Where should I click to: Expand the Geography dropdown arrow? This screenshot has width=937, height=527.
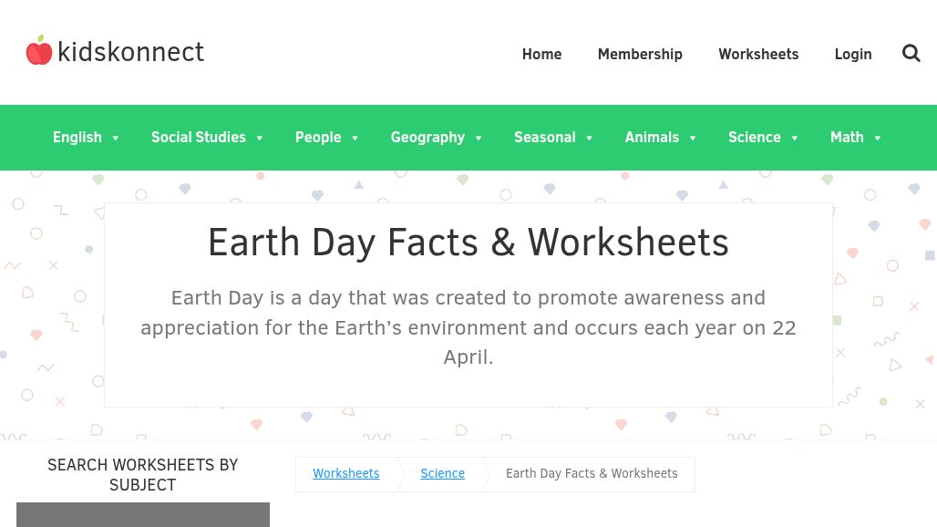pos(479,139)
